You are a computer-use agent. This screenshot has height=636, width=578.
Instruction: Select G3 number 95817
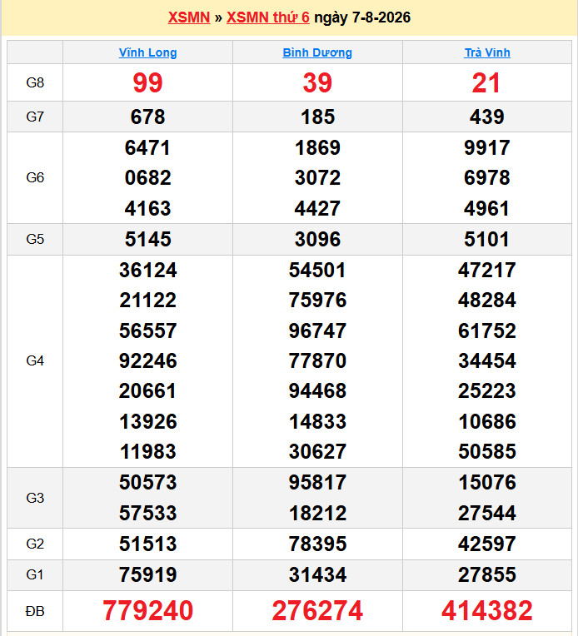tap(317, 483)
